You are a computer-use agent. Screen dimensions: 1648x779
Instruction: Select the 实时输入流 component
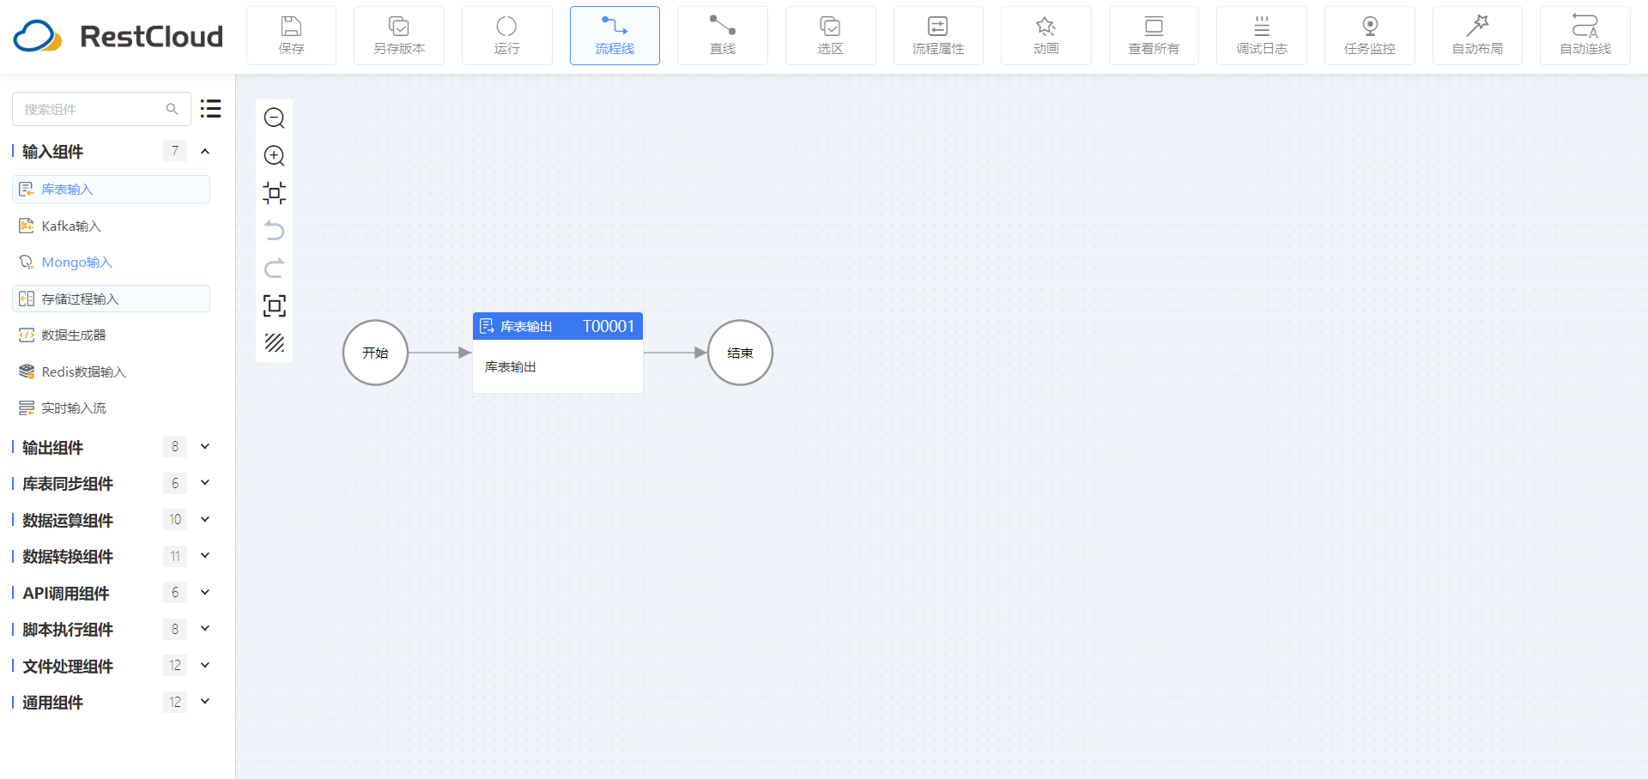tap(111, 408)
